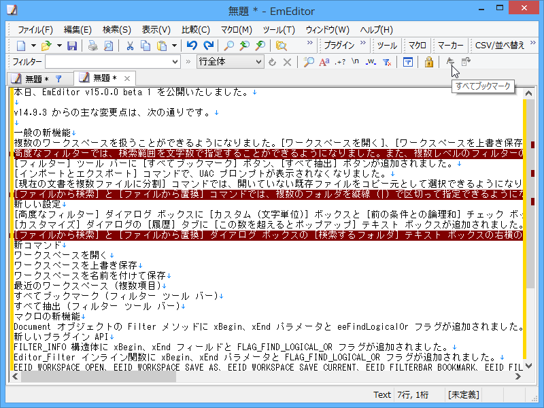Save the document with the floppy icon

coord(72,46)
